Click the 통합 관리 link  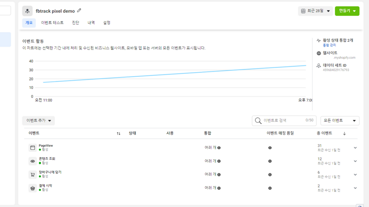click(330, 45)
